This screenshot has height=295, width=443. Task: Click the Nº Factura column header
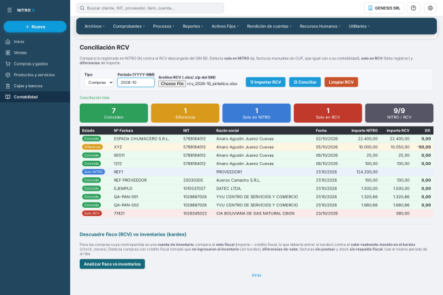coord(123,130)
